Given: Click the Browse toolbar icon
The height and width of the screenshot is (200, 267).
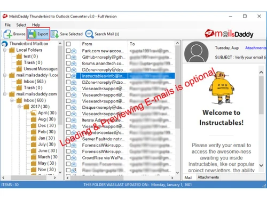Looking at the screenshot, I should pos(7,34).
